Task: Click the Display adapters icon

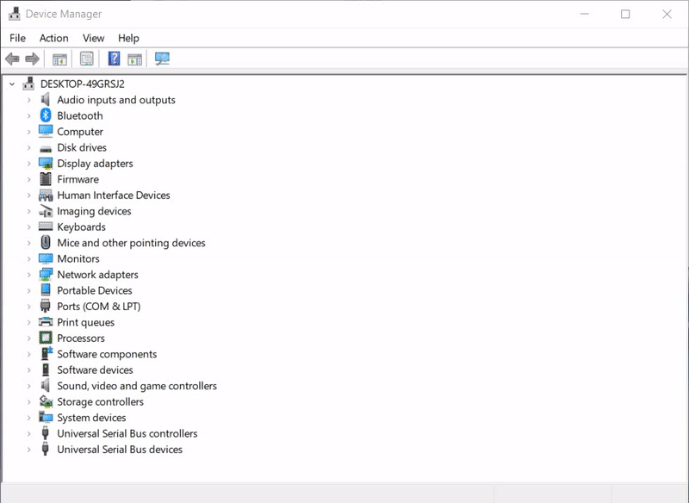Action: 46,164
